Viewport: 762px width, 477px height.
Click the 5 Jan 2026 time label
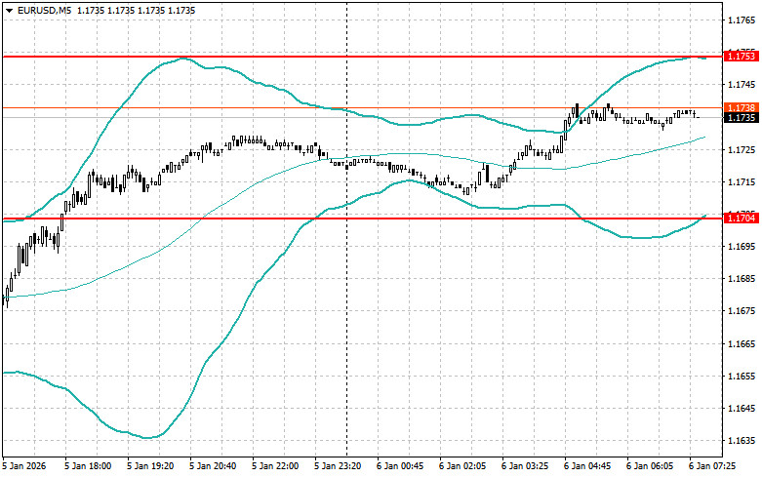coord(24,466)
